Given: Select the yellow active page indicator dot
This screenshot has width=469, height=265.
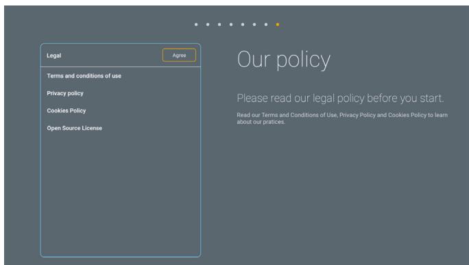Looking at the screenshot, I should [278, 25].
